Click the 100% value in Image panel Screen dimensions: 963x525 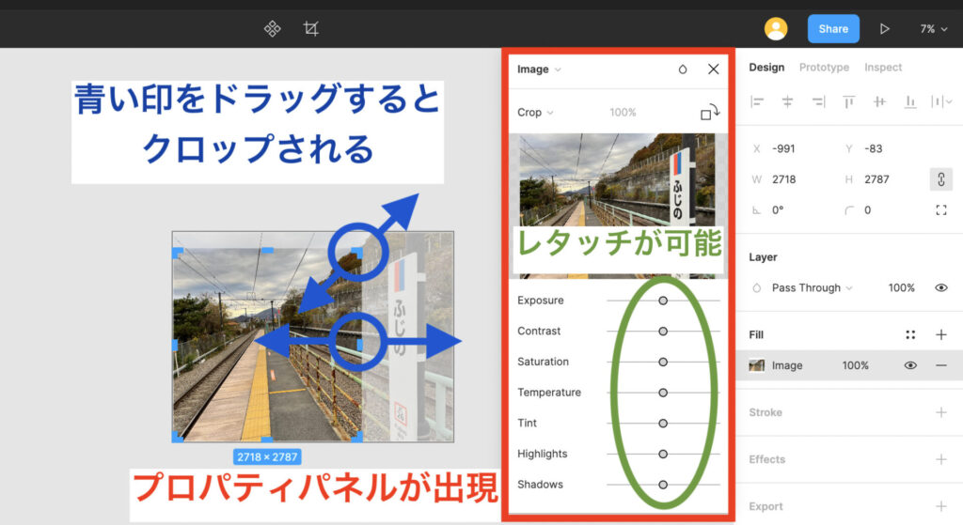point(623,113)
